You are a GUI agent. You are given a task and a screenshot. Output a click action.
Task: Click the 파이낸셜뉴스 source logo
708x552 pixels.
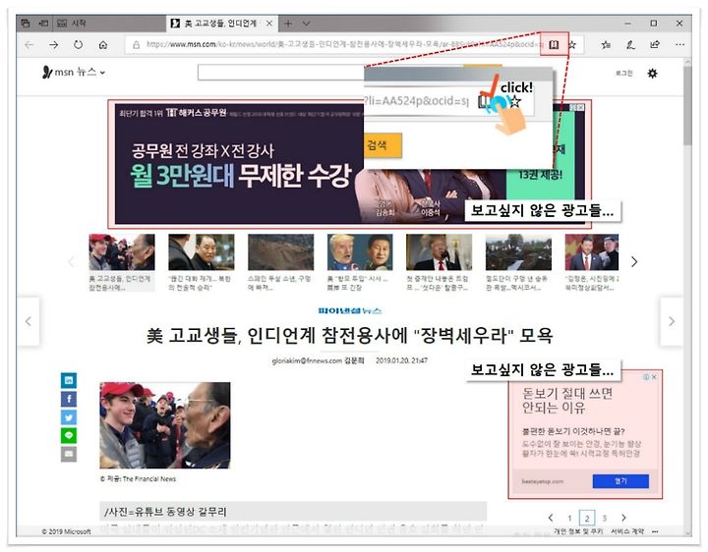click(349, 310)
